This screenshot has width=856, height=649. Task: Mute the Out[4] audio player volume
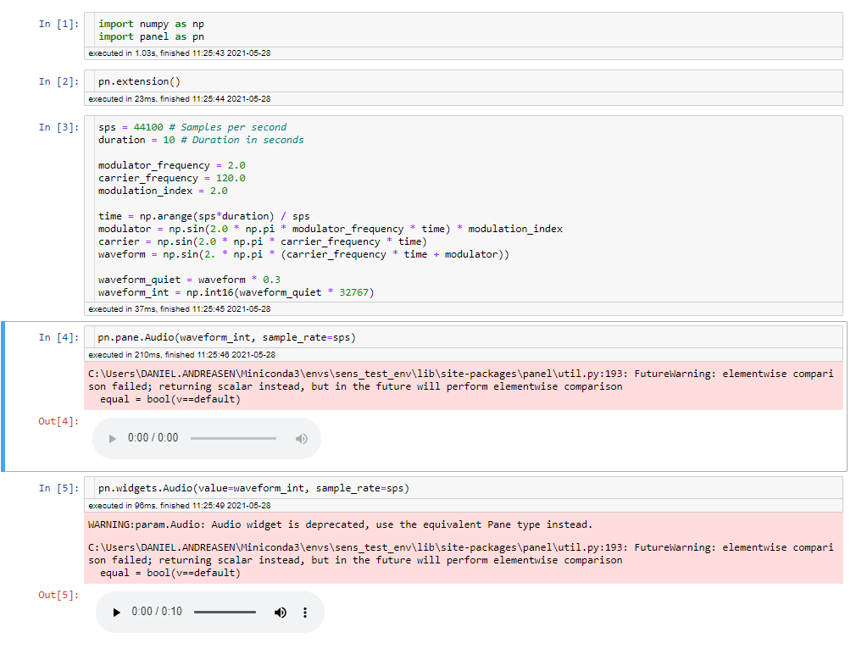[302, 439]
